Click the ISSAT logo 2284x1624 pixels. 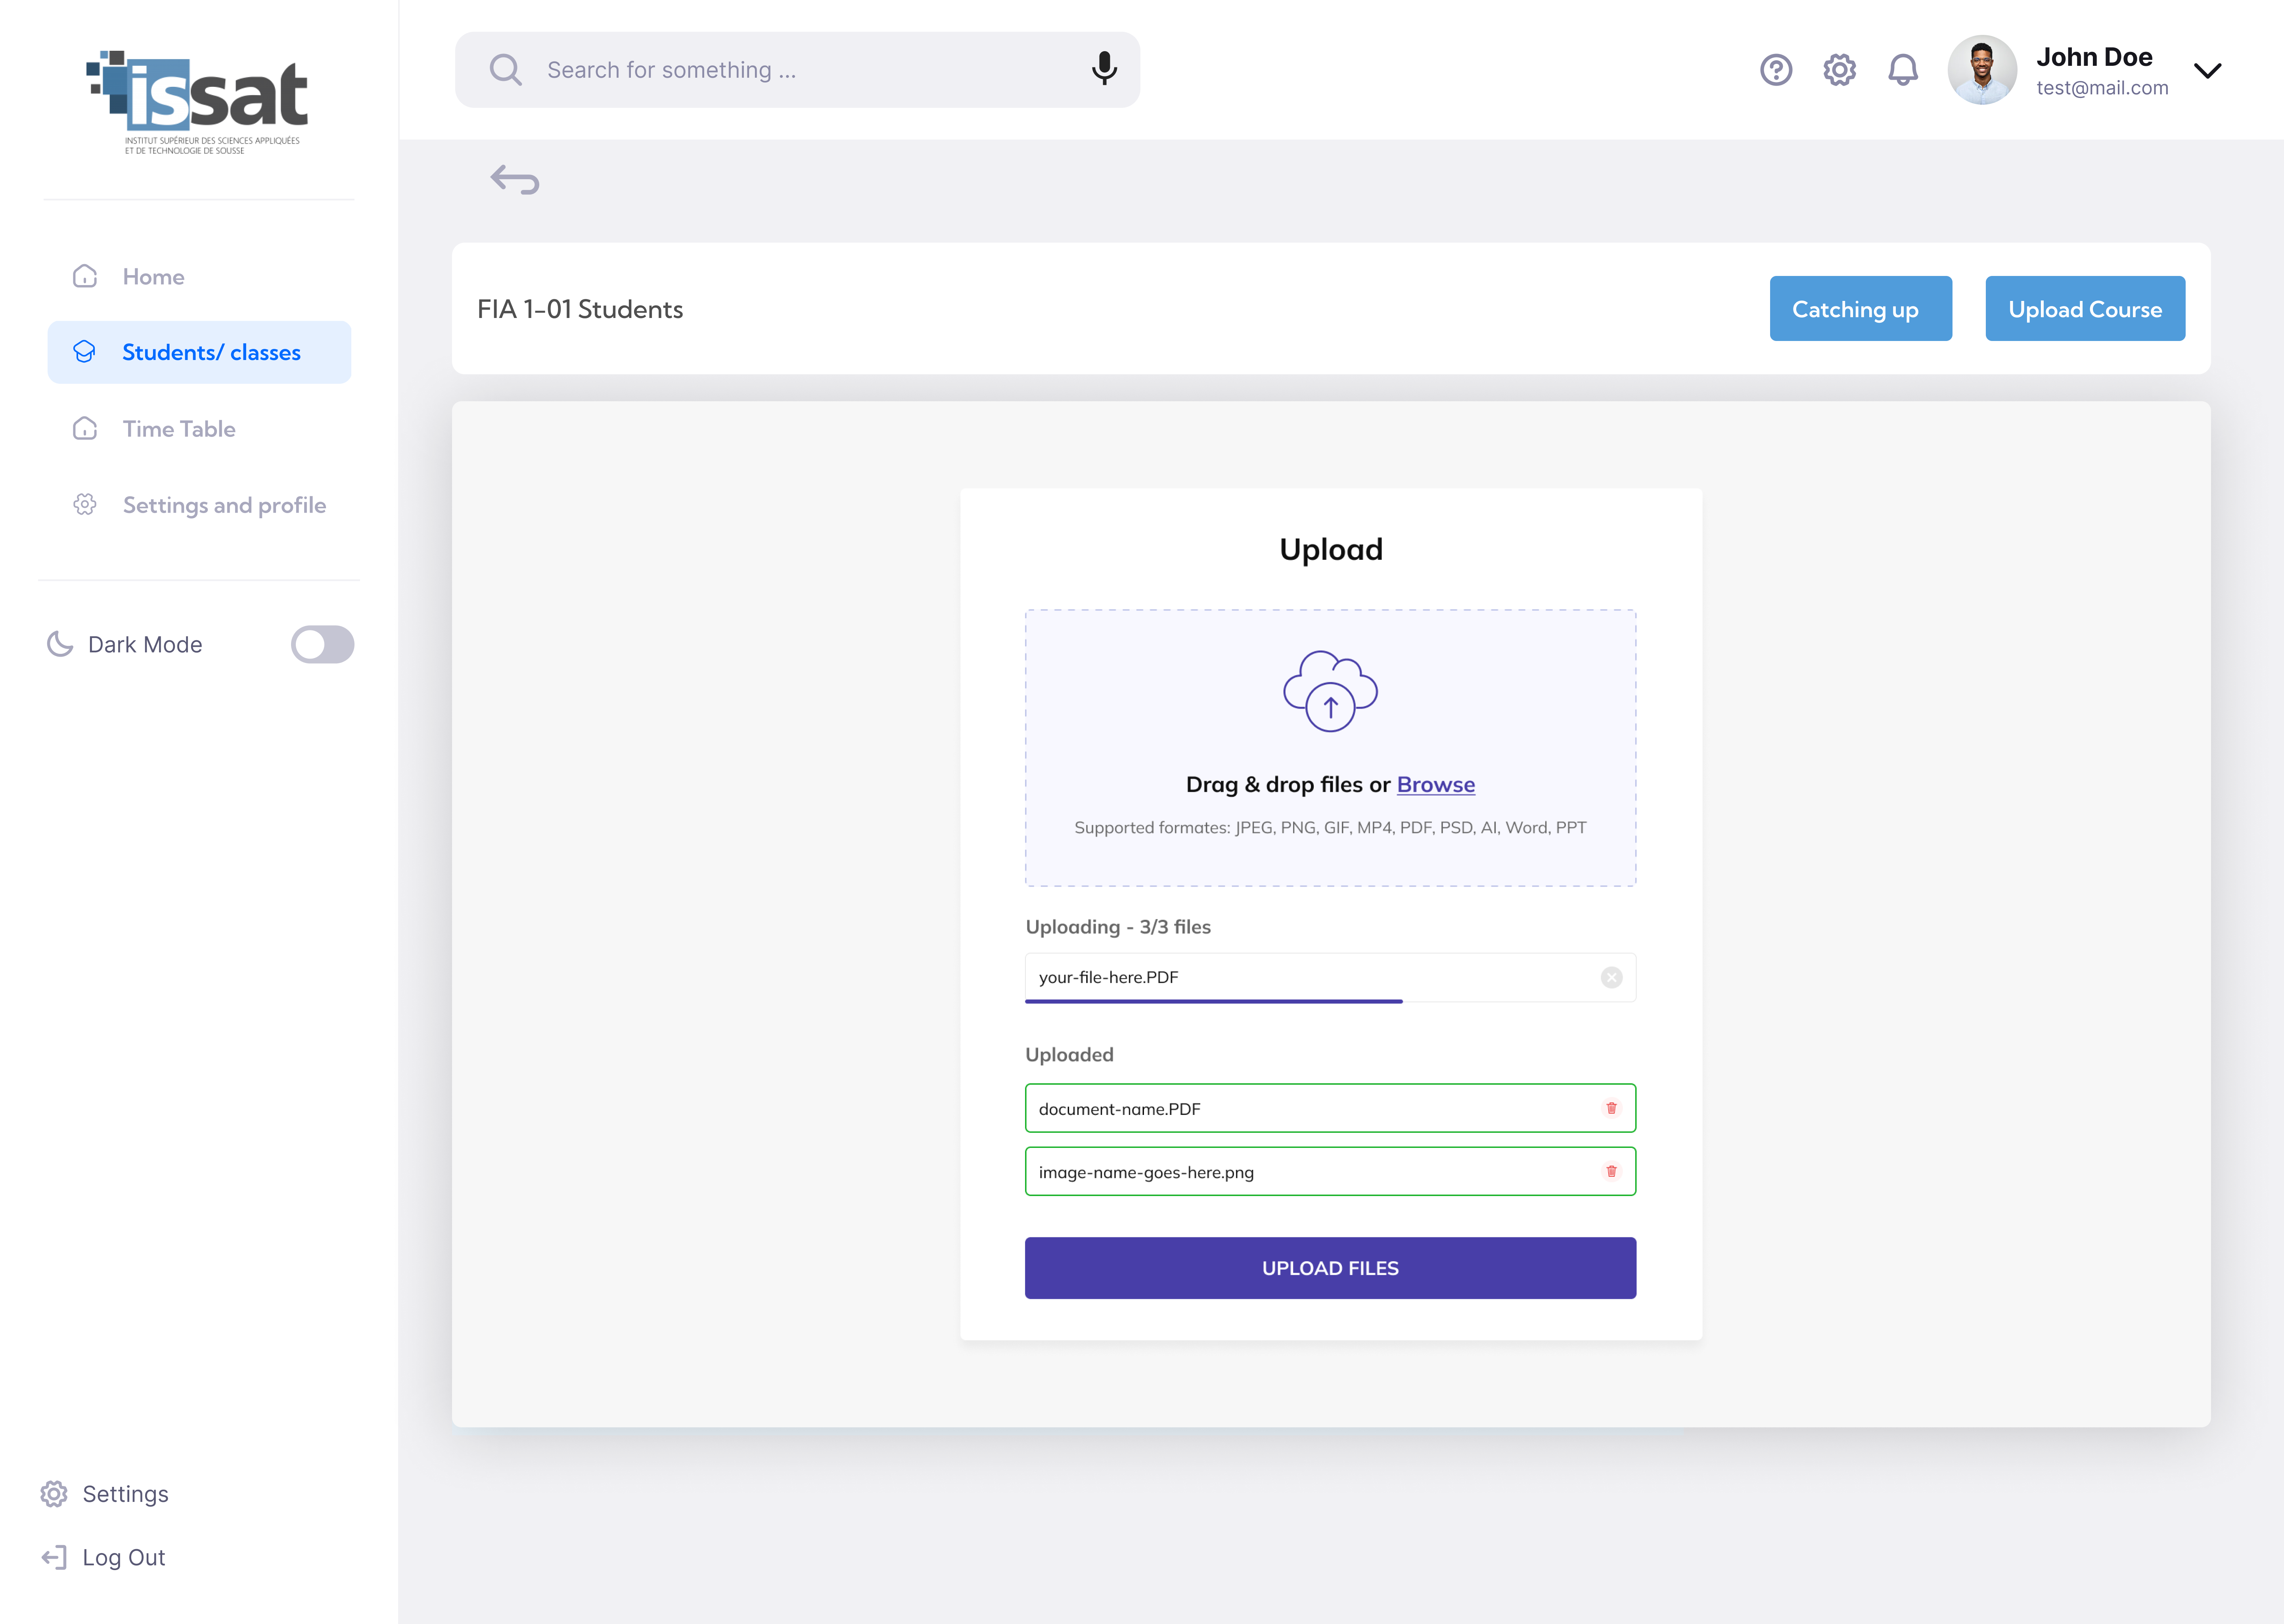(x=198, y=103)
